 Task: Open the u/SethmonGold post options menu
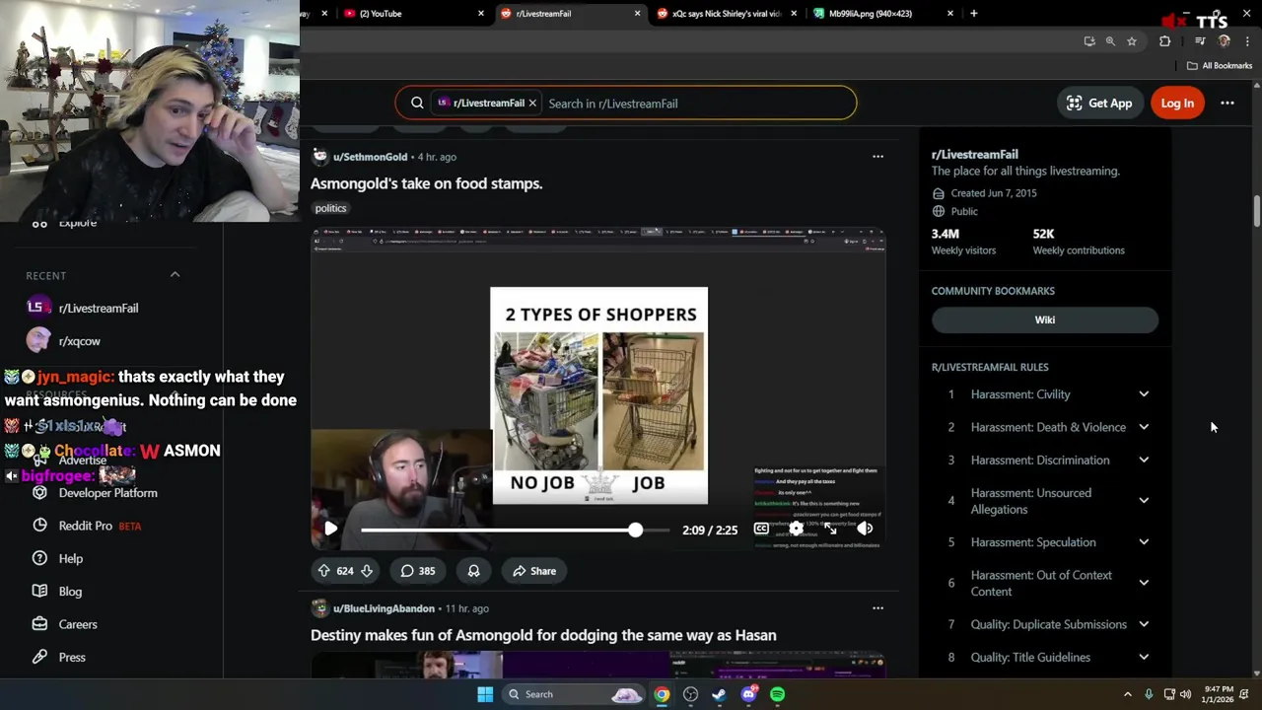click(x=877, y=157)
